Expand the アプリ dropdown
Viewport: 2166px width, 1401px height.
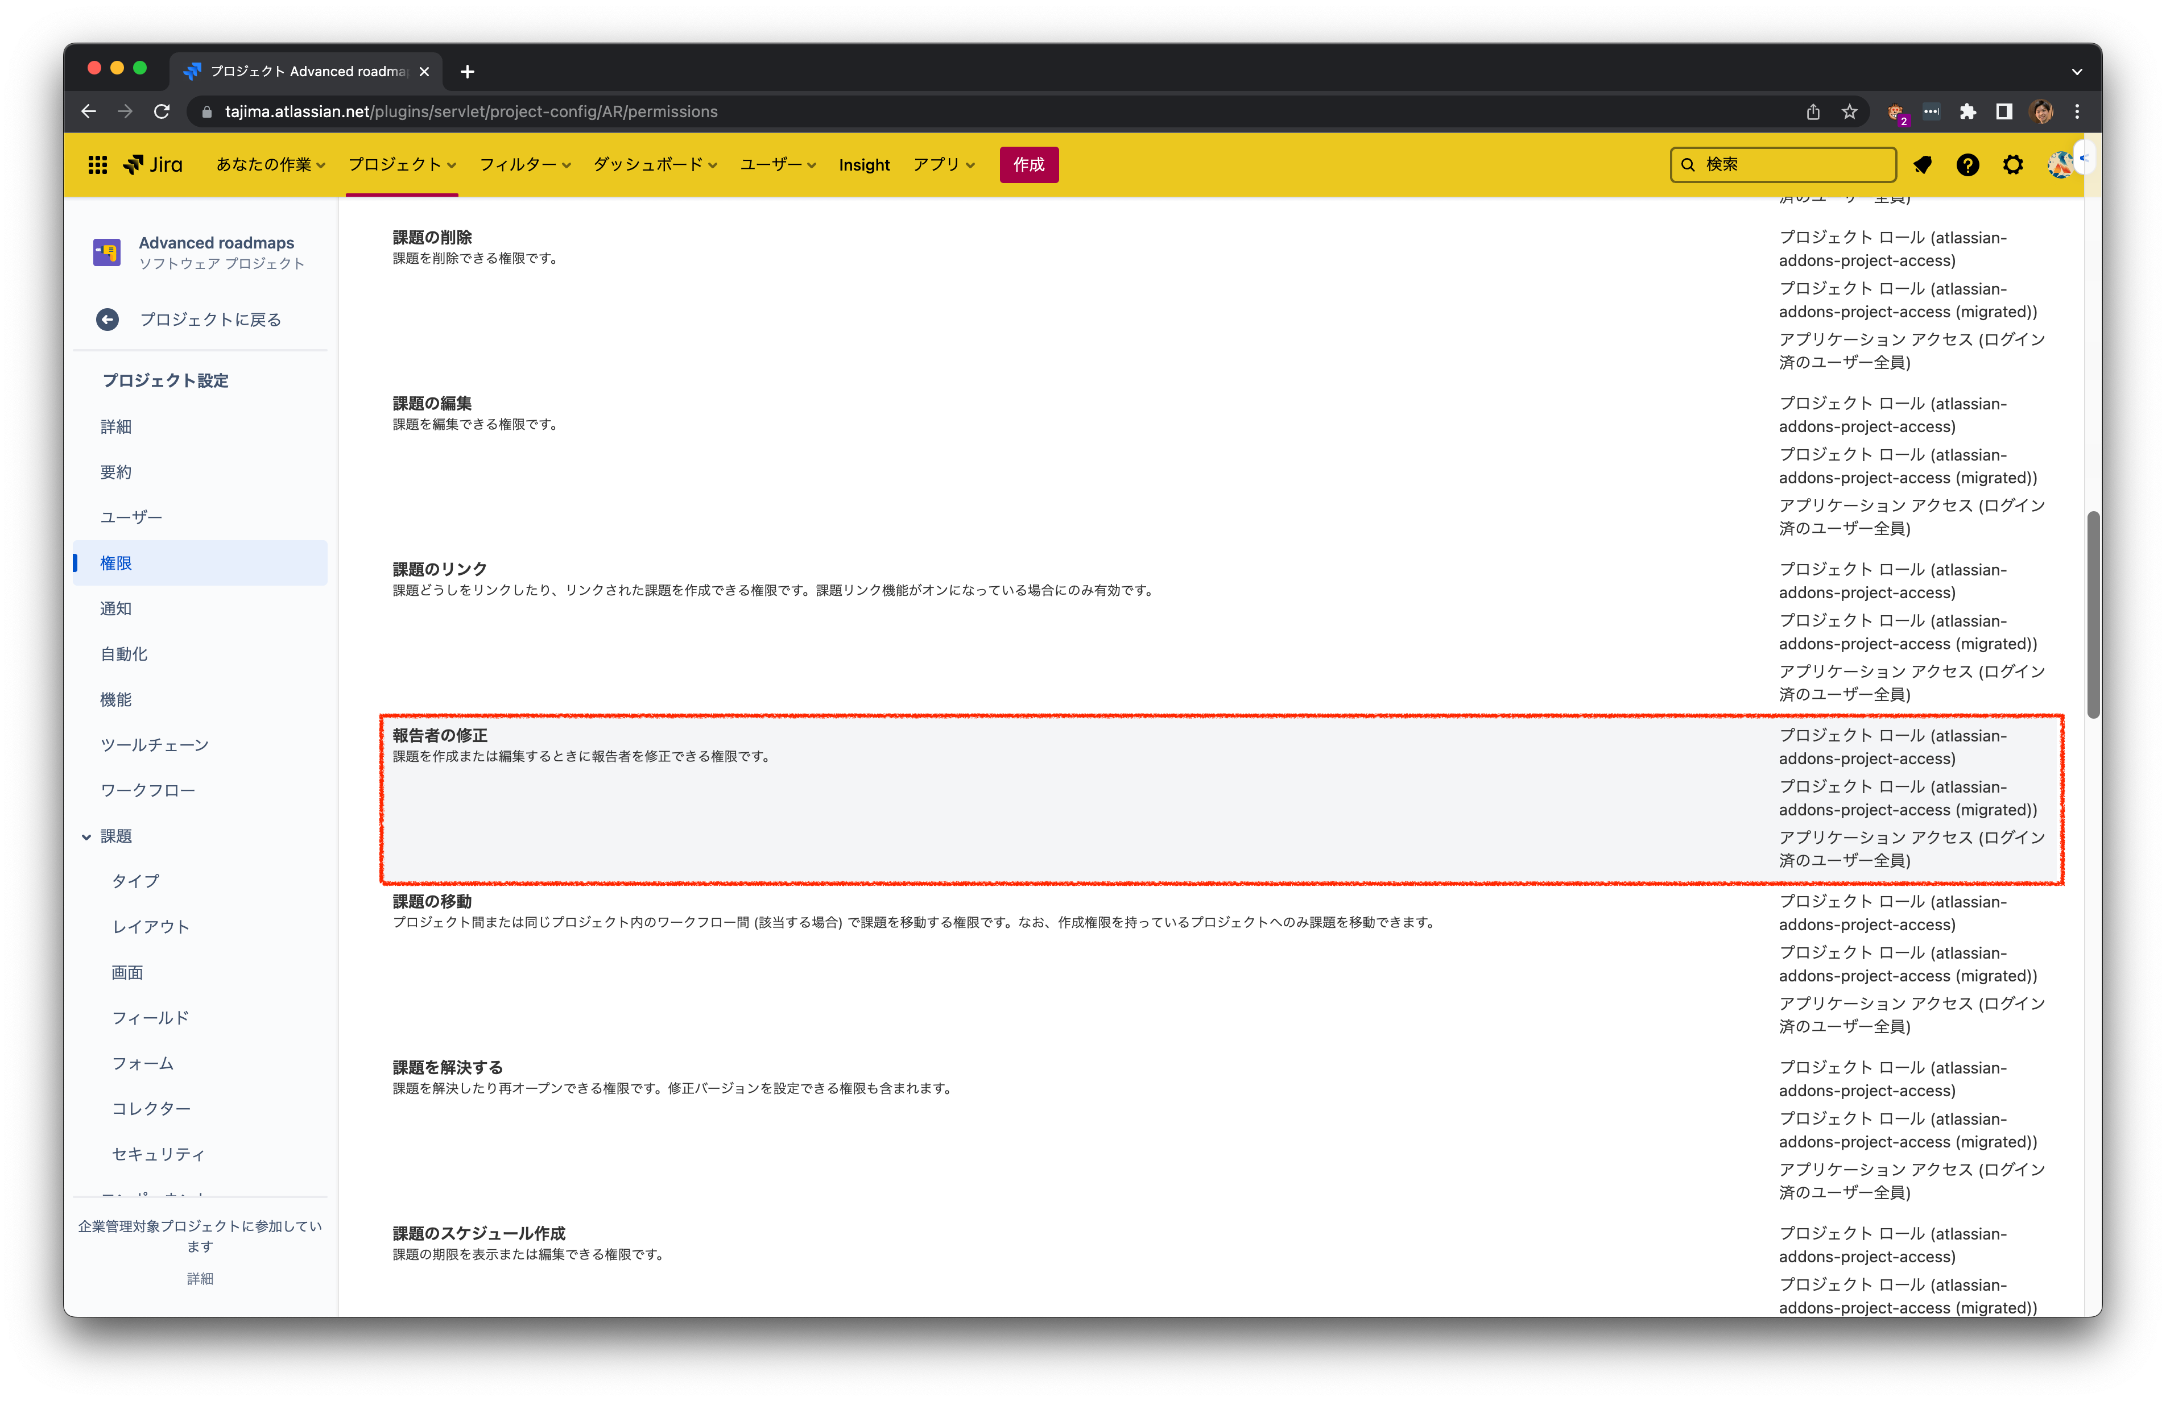click(944, 165)
